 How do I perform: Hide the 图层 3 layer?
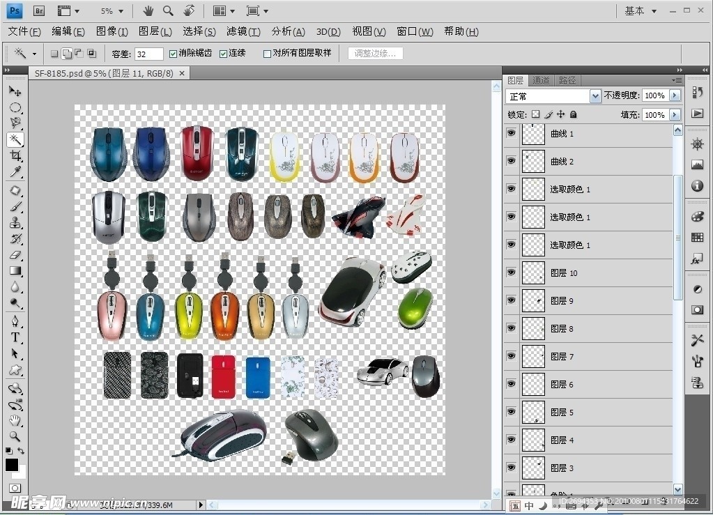[x=512, y=468]
